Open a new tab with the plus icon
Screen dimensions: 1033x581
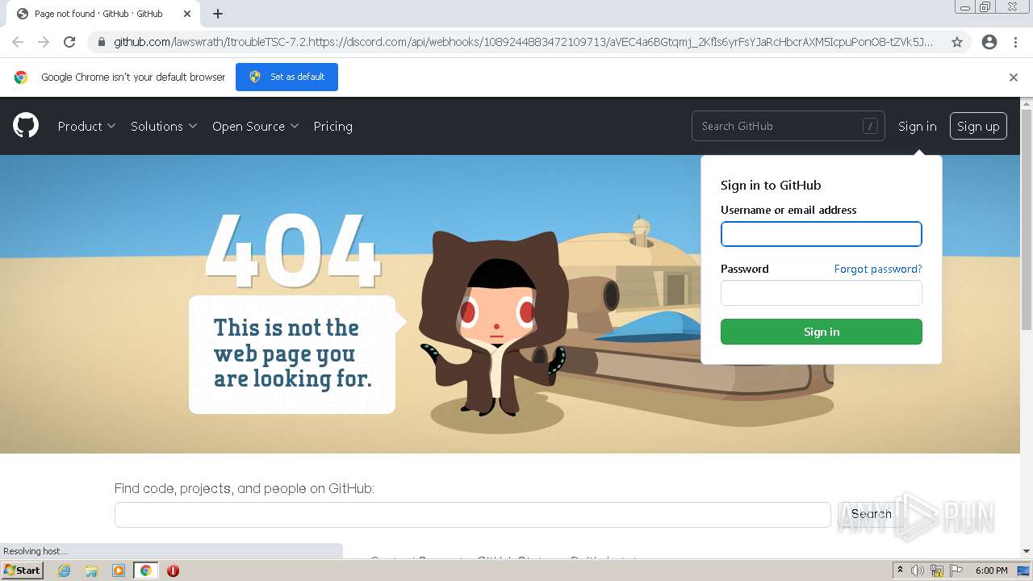[x=218, y=14]
